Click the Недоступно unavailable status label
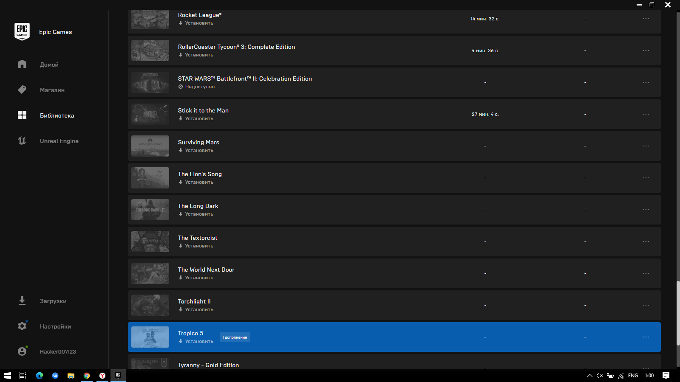 point(196,87)
